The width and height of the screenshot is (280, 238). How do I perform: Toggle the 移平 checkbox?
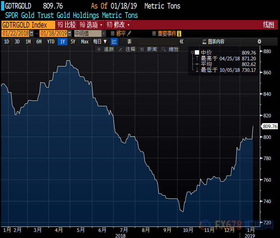point(113,33)
